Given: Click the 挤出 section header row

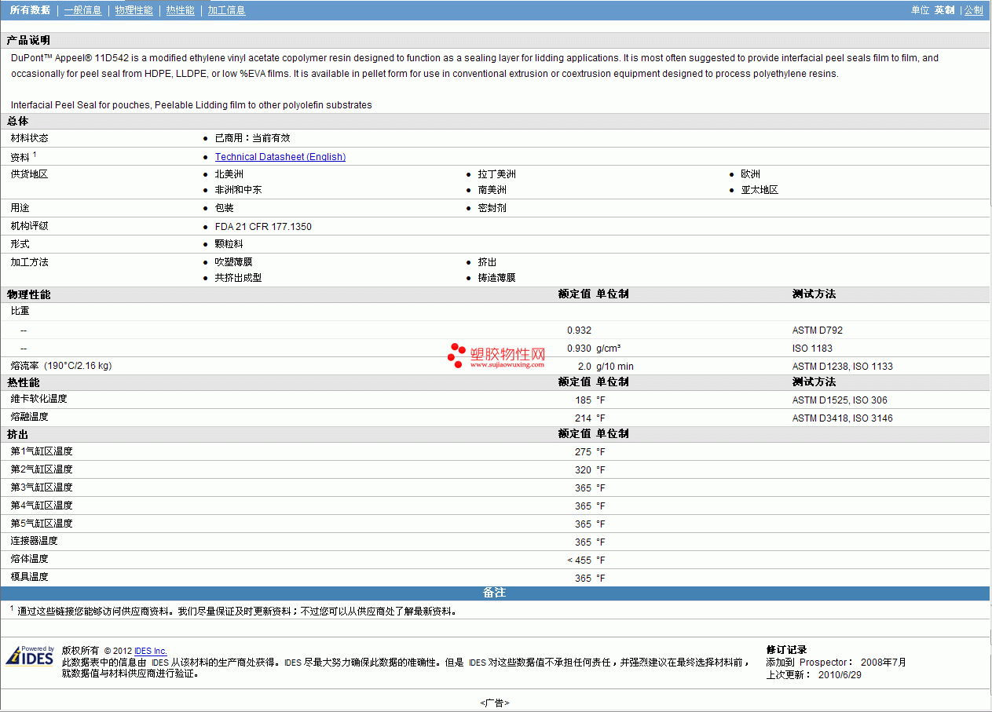Looking at the screenshot, I should [17, 434].
